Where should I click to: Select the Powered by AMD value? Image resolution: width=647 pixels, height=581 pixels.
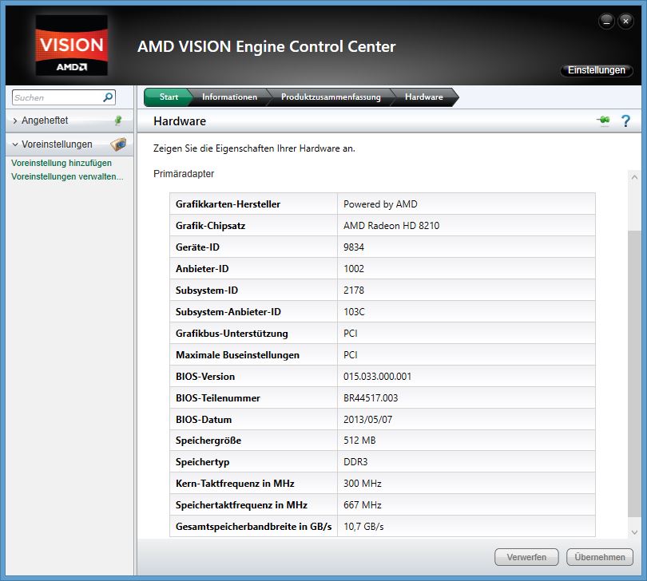(x=380, y=204)
